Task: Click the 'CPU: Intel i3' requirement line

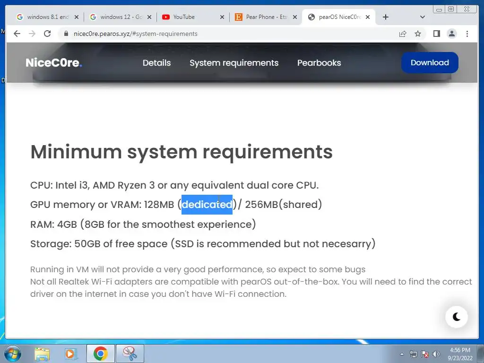Action: pyautogui.click(x=174, y=185)
